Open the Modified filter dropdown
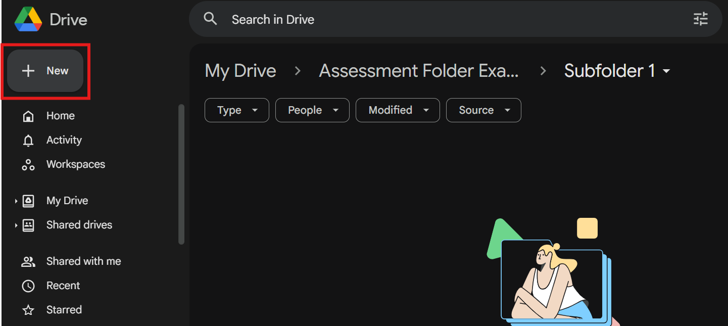This screenshot has height=326, width=728. tap(397, 110)
